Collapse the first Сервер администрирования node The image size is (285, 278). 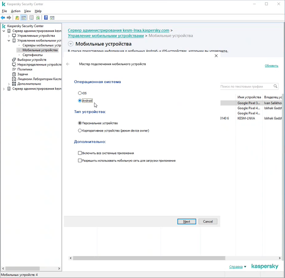coord(4,31)
